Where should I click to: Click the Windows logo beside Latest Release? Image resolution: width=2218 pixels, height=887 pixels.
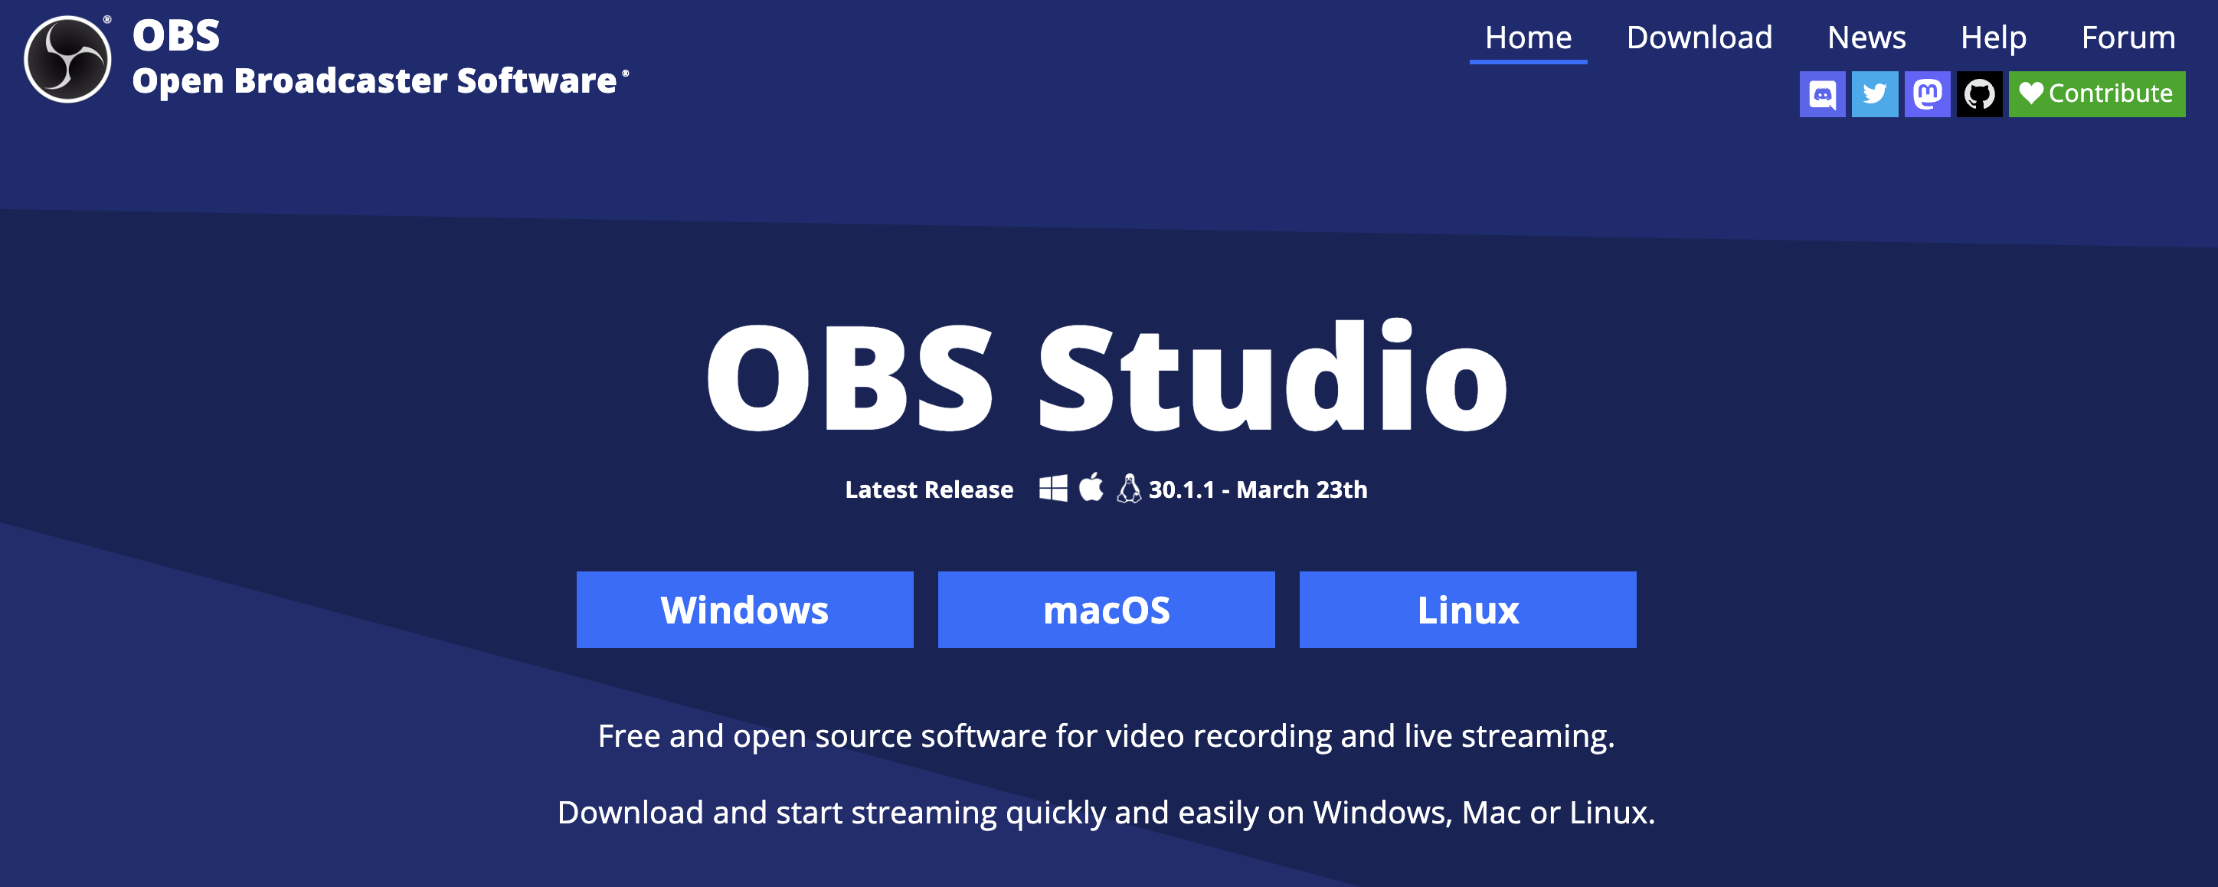[1052, 488]
